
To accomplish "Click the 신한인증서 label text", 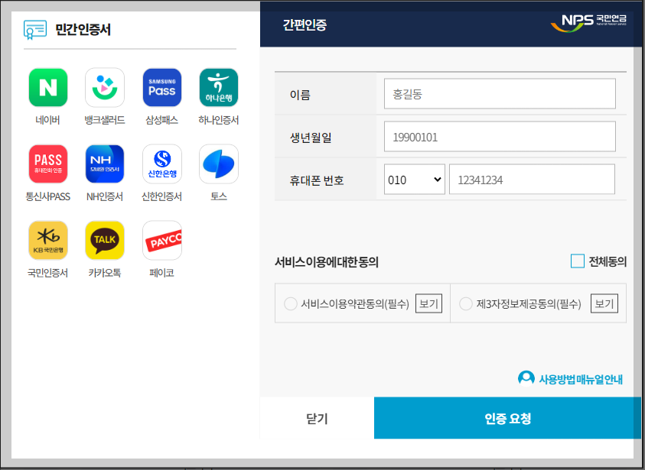I will click(x=162, y=197).
